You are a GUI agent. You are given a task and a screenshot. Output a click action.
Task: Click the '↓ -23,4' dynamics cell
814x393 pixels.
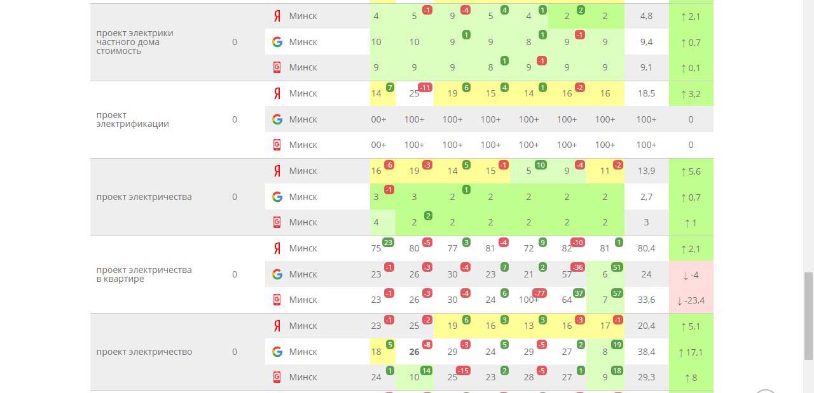[x=691, y=300]
